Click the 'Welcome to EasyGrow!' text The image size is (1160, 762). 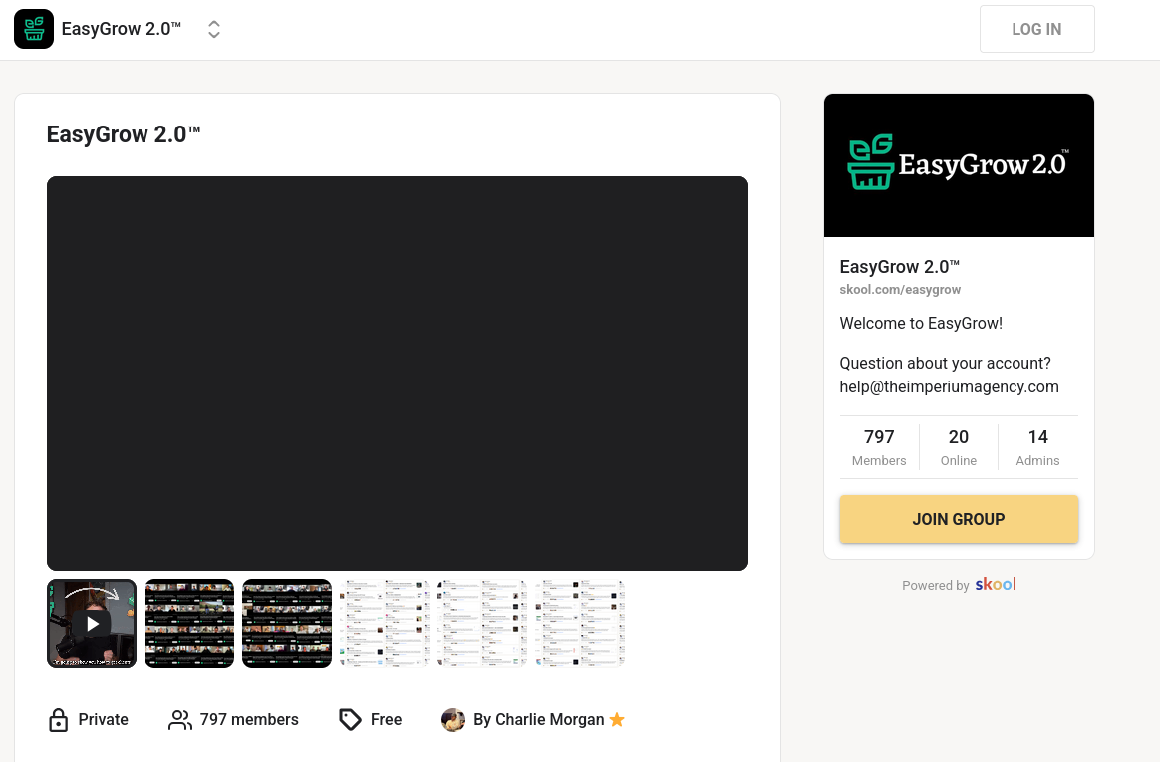pyautogui.click(x=921, y=323)
